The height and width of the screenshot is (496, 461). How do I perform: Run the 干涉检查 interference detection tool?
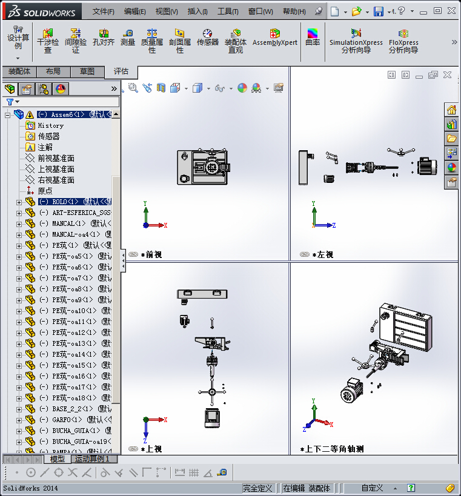48,41
